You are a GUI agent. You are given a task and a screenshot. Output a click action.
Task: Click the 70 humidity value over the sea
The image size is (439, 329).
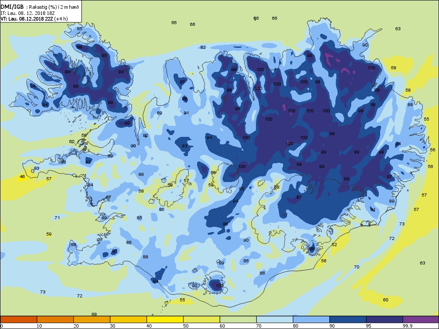[356, 267]
